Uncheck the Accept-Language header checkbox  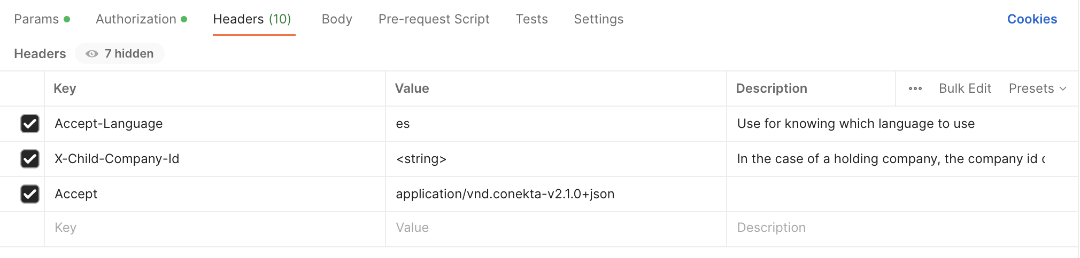click(30, 124)
